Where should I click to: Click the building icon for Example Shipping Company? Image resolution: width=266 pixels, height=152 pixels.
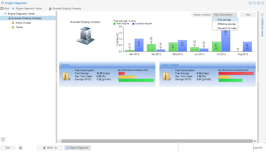(85, 36)
